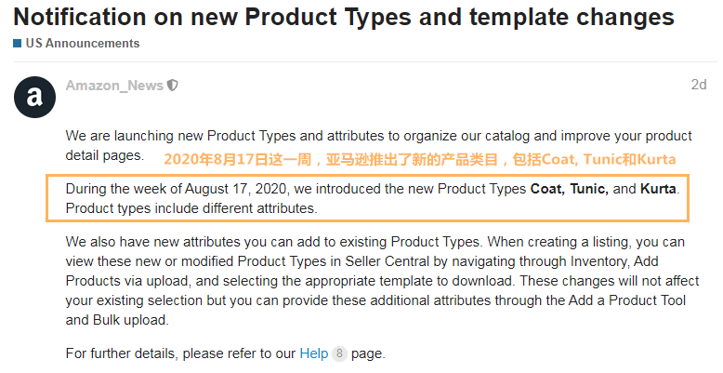Click the moderator shield icon beside Amazon_News
The height and width of the screenshot is (373, 723).
click(x=173, y=86)
